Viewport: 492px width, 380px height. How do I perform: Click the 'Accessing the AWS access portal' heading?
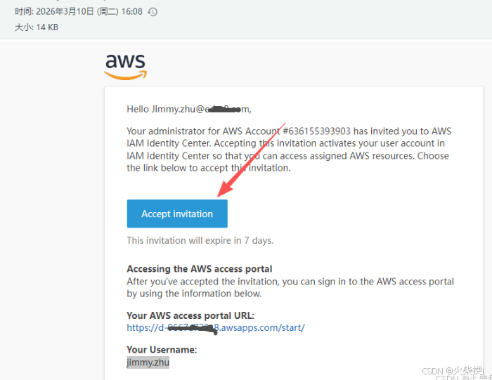(x=199, y=269)
